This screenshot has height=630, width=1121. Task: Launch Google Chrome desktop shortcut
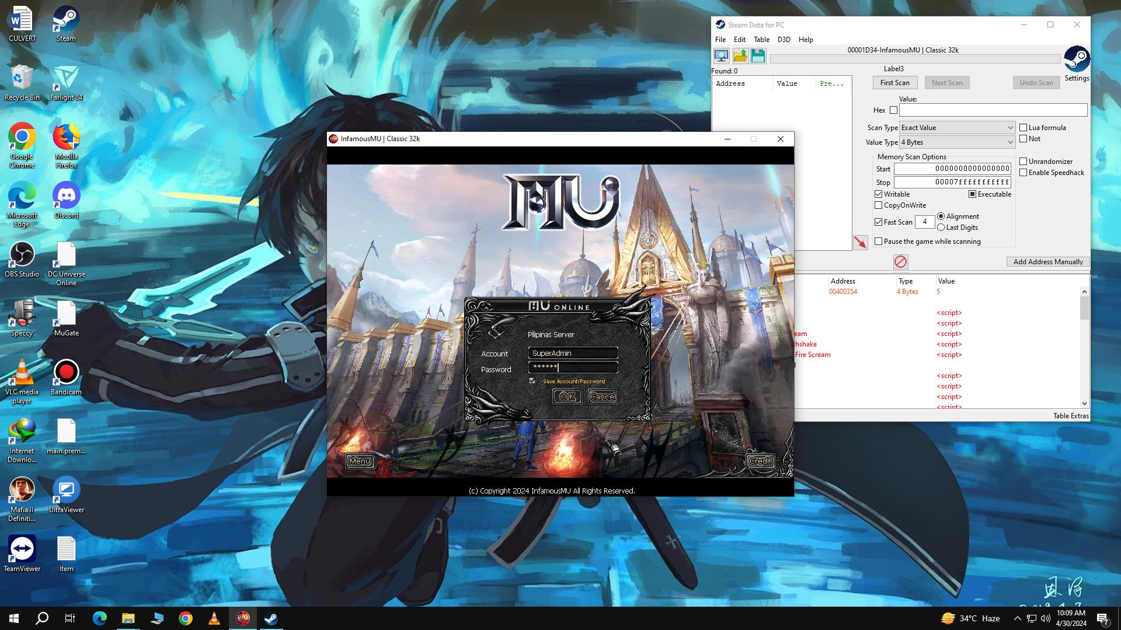coord(22,145)
